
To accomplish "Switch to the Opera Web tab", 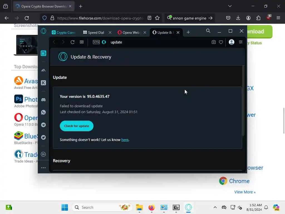I will tap(129, 33).
